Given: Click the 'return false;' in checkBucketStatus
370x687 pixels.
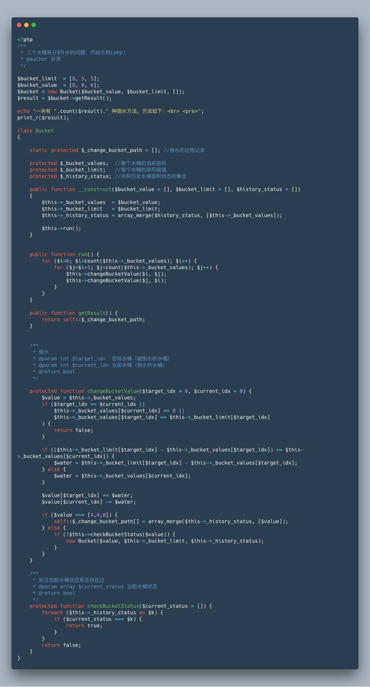Looking at the screenshot, I should click(61, 645).
